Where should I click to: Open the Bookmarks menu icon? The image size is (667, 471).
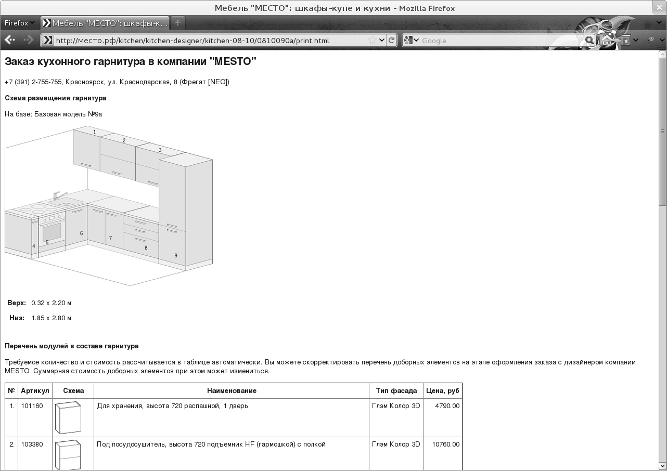(626, 41)
